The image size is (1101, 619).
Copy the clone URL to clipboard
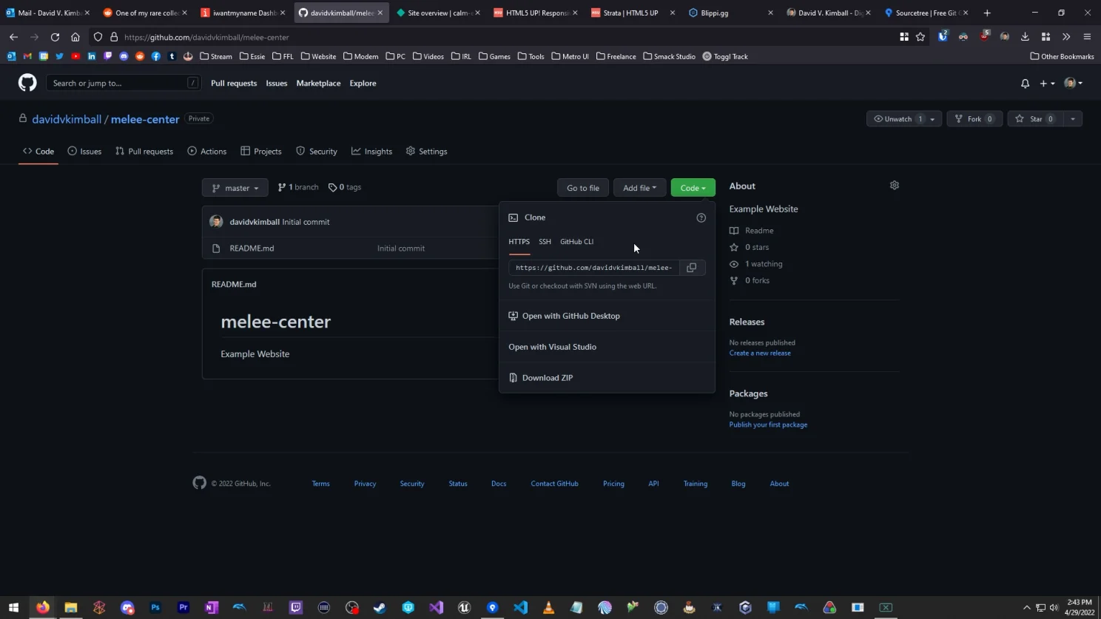(x=690, y=267)
